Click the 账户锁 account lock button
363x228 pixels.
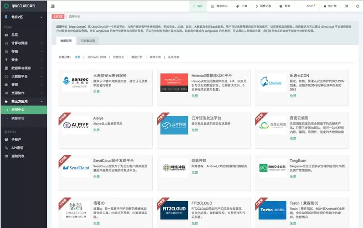click(330, 6)
